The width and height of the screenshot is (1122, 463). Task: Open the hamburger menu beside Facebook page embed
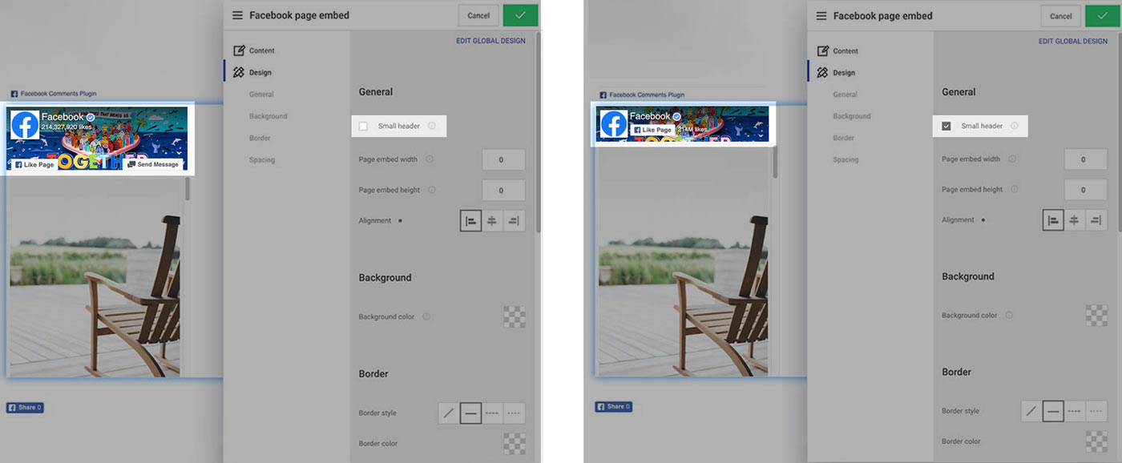tap(237, 14)
